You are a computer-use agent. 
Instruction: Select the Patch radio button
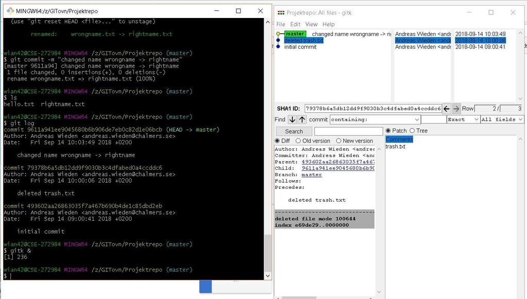tap(388, 131)
